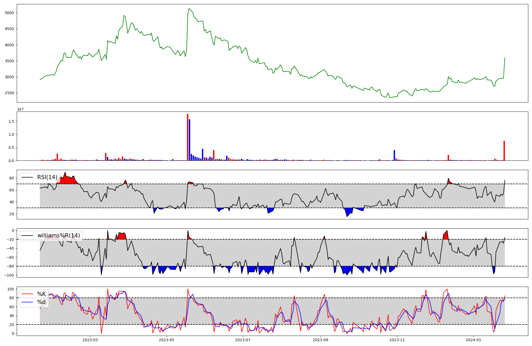Screen dimensions: 532x346
Task: Click the rightmost red volume bar
Action: click(x=504, y=151)
